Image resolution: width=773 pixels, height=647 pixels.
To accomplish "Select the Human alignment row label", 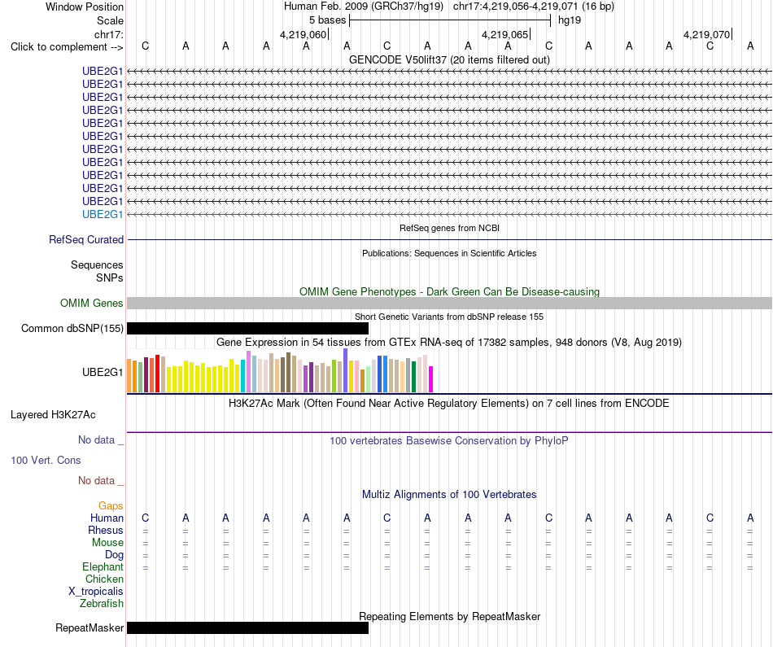I will click(x=107, y=518).
